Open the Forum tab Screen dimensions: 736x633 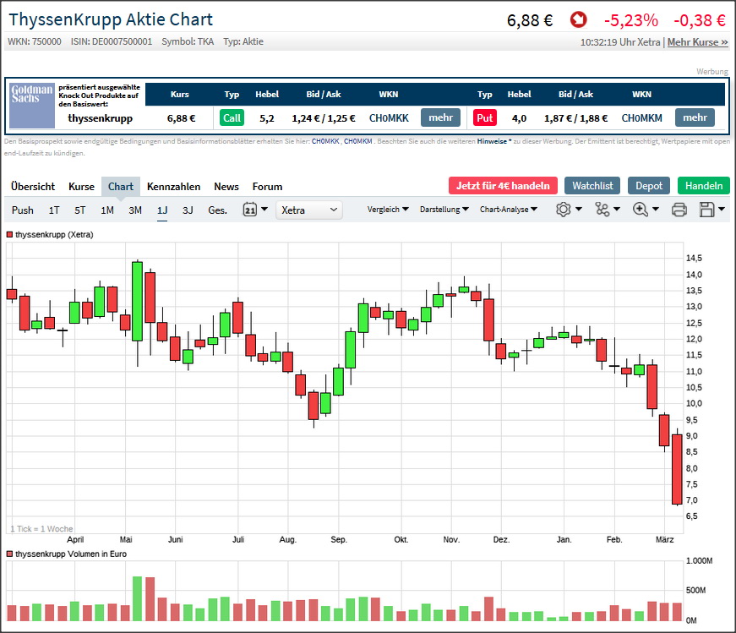[267, 186]
